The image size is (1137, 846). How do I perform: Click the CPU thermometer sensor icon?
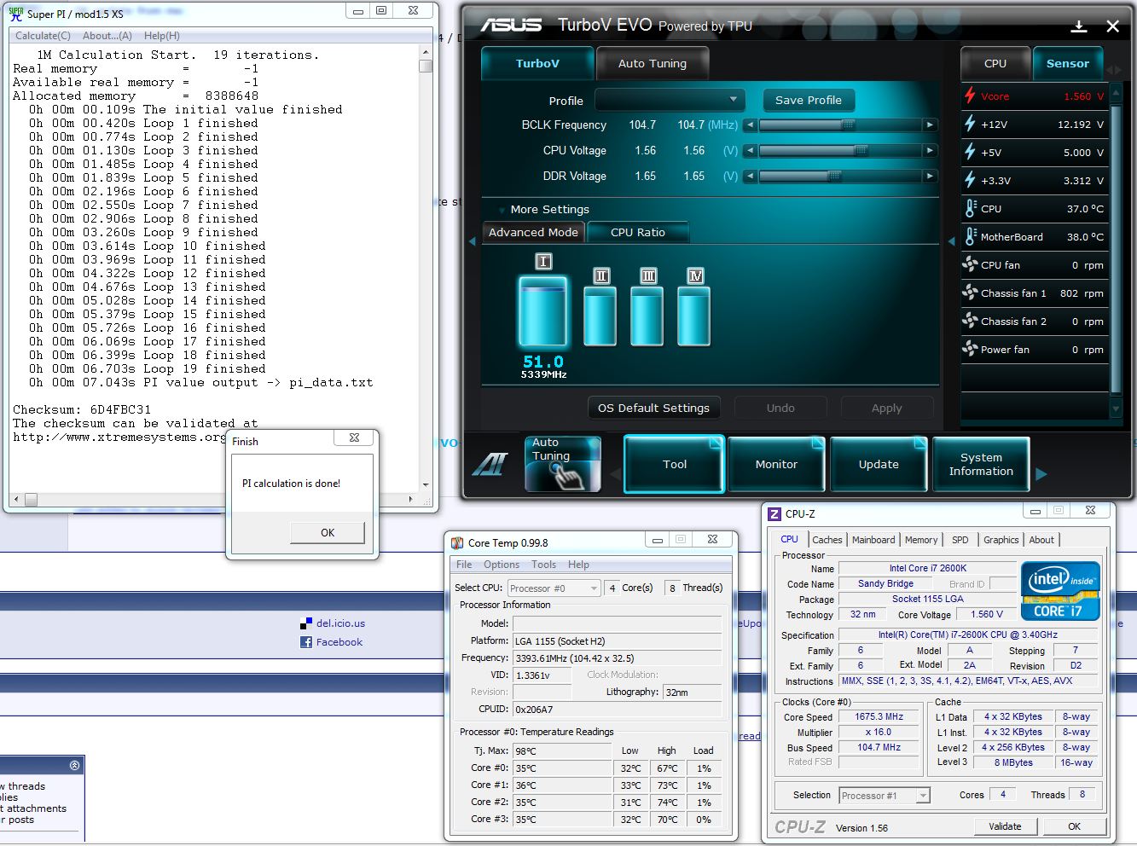point(971,208)
